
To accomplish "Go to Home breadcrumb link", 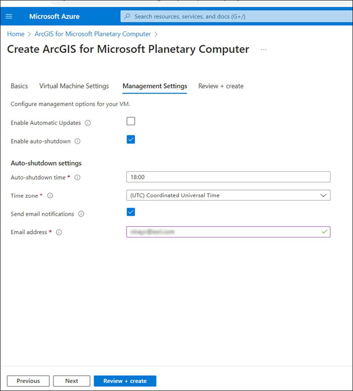I will pyautogui.click(x=16, y=34).
